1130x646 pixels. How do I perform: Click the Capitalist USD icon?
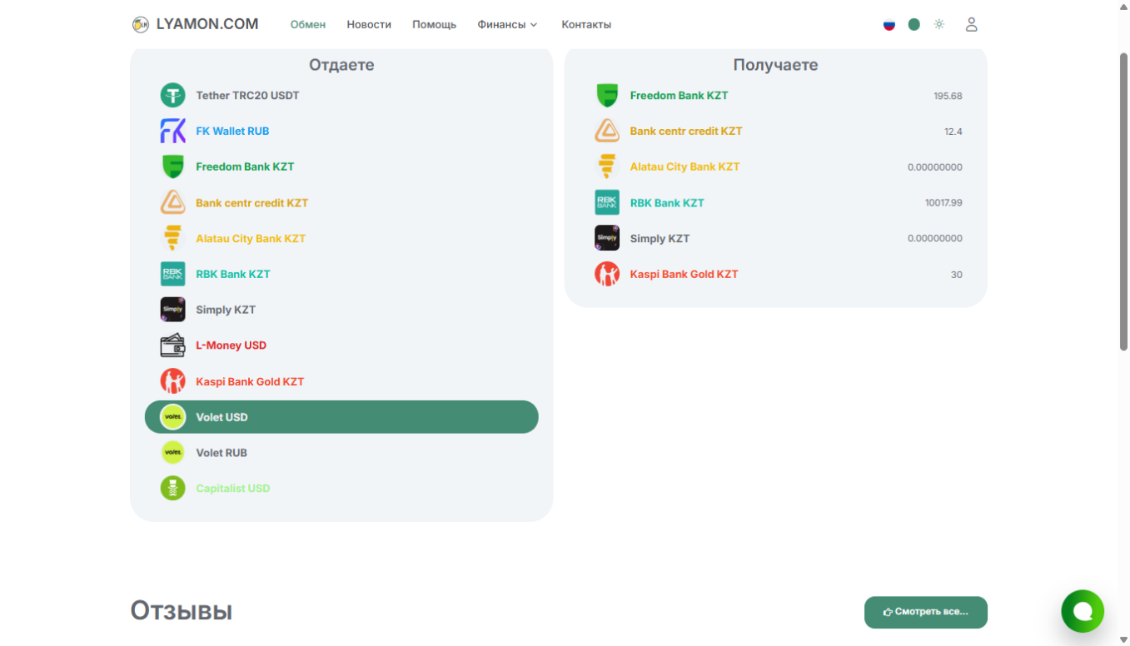[172, 489]
